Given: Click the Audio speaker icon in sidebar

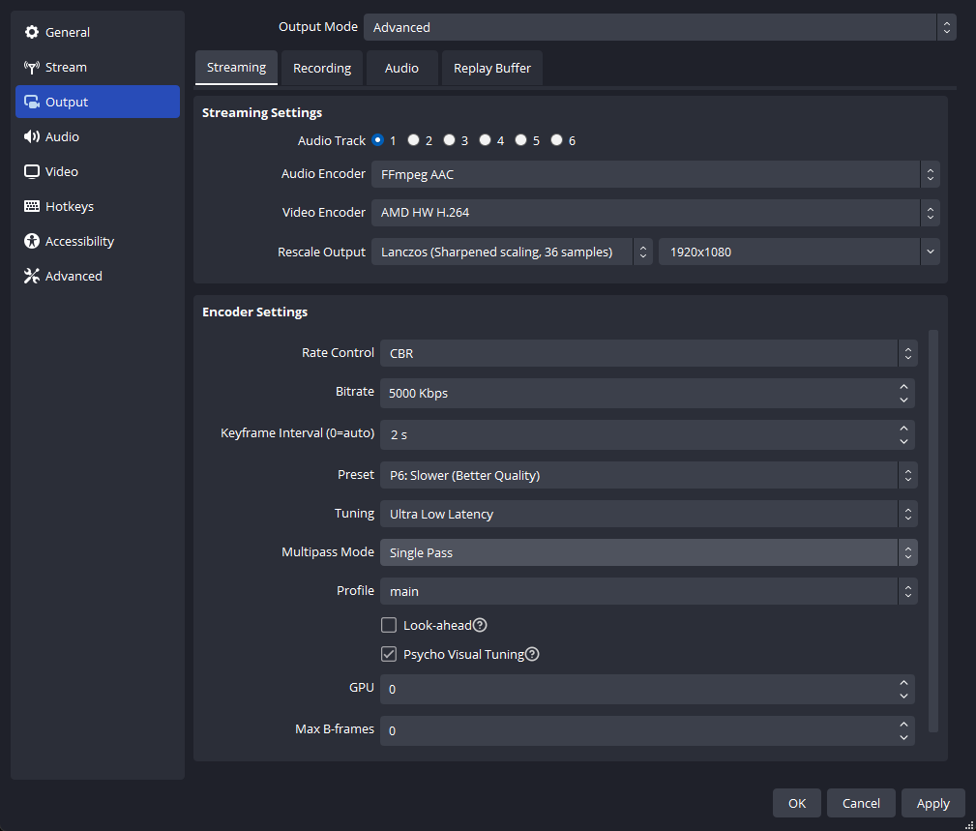Looking at the screenshot, I should pos(32,136).
